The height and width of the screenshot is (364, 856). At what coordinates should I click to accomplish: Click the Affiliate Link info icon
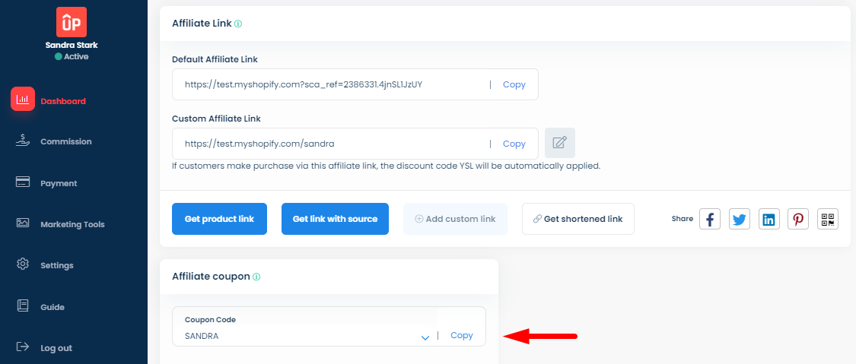pos(238,24)
